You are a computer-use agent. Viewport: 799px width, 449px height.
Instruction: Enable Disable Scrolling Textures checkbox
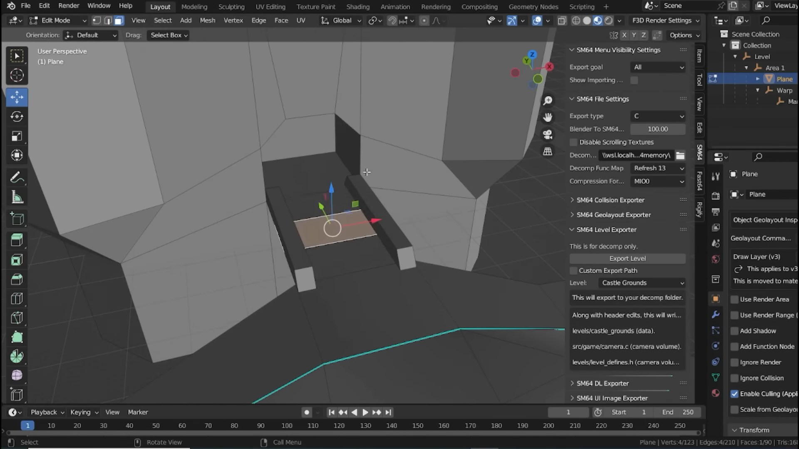click(574, 142)
